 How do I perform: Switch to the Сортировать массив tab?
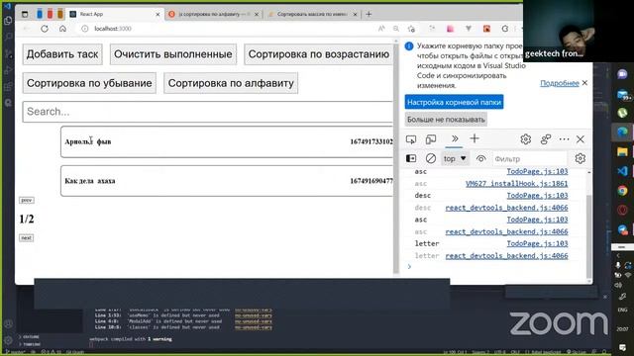pyautogui.click(x=312, y=14)
